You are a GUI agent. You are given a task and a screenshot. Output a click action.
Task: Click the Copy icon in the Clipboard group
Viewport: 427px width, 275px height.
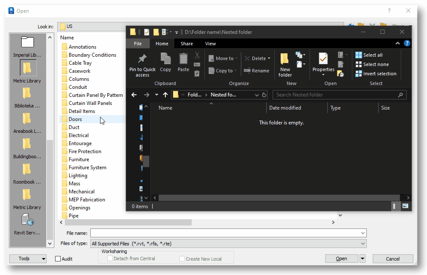[x=165, y=61]
